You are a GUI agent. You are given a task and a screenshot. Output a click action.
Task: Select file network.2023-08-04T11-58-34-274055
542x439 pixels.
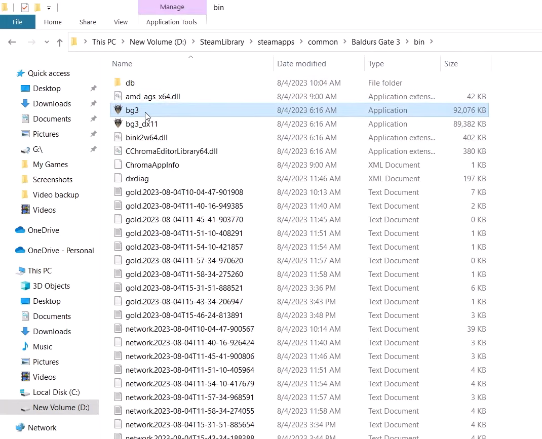300,411
